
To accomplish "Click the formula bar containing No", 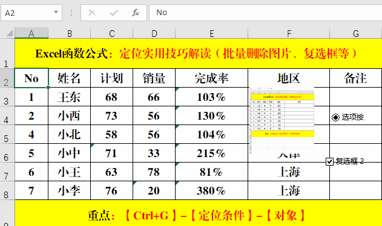I will click(266, 13).
